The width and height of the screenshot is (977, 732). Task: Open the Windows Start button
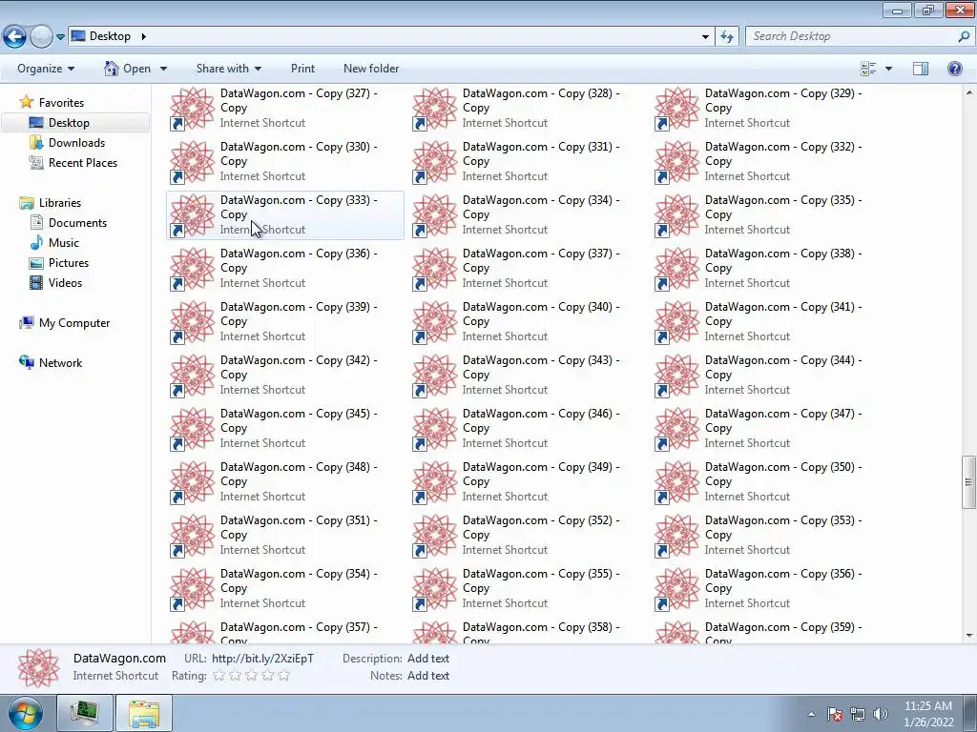click(x=26, y=713)
